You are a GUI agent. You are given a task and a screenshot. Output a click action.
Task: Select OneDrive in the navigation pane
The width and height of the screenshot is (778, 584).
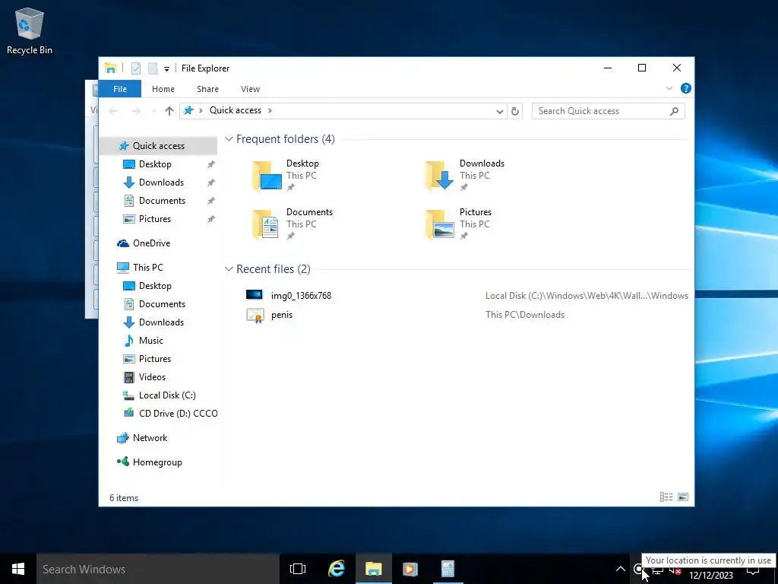tap(151, 243)
